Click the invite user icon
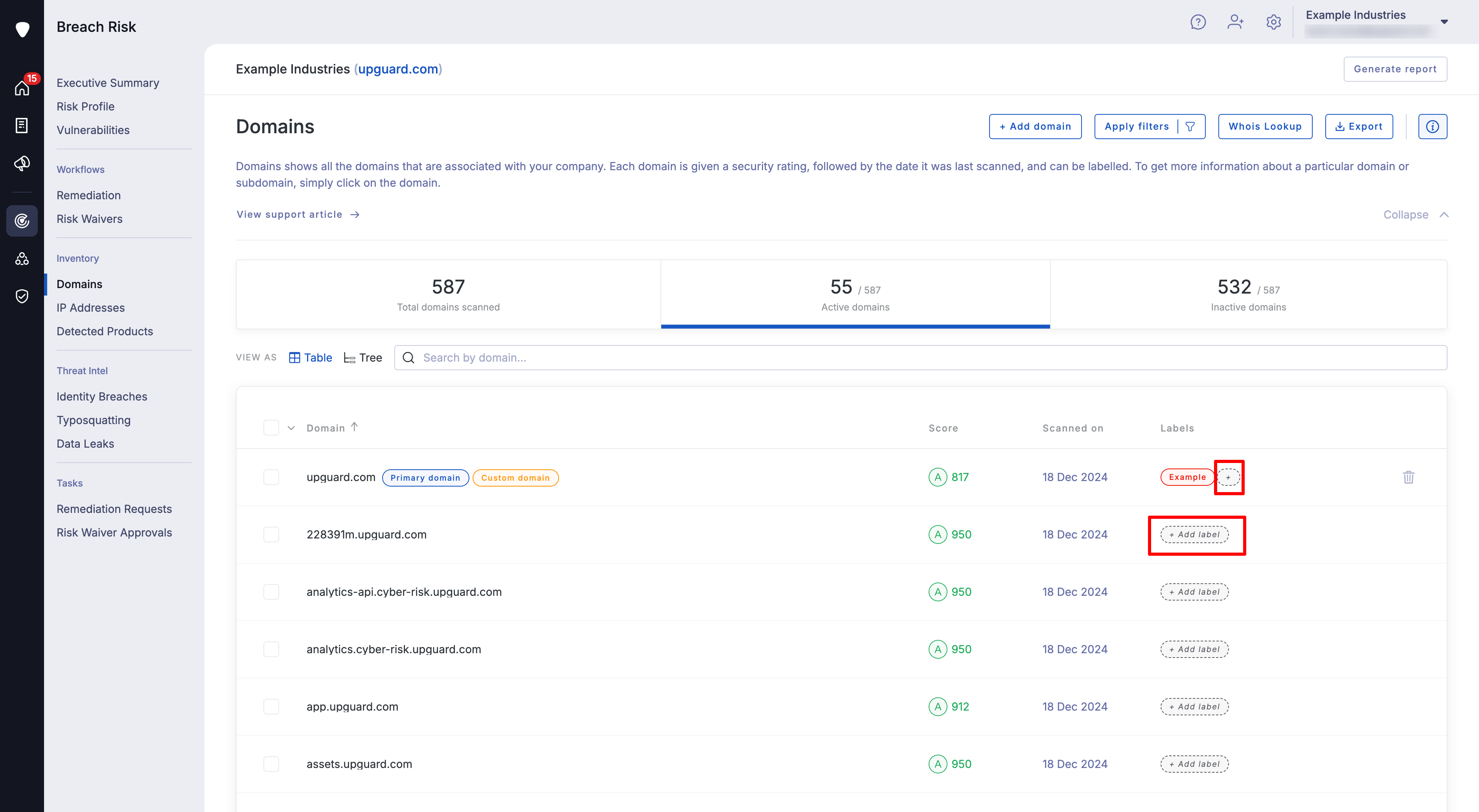1479x812 pixels. 1235,22
